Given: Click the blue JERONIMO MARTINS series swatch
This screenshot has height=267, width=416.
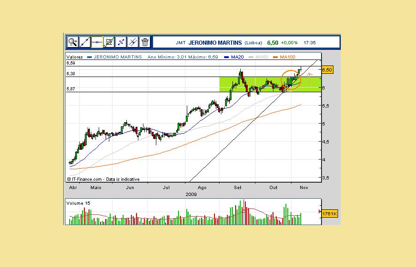Looking at the screenshot, I should pos(89,57).
